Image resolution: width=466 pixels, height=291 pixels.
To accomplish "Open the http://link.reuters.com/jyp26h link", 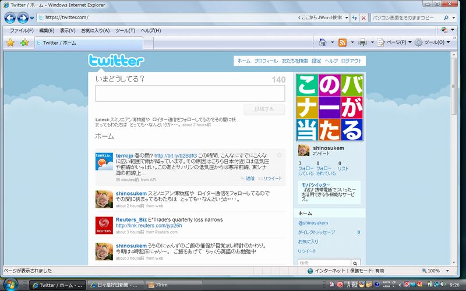I will (149, 226).
